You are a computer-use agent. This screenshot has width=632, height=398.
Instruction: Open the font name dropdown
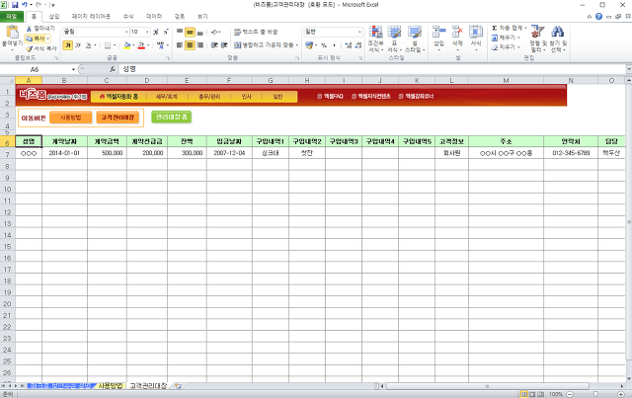click(x=126, y=32)
